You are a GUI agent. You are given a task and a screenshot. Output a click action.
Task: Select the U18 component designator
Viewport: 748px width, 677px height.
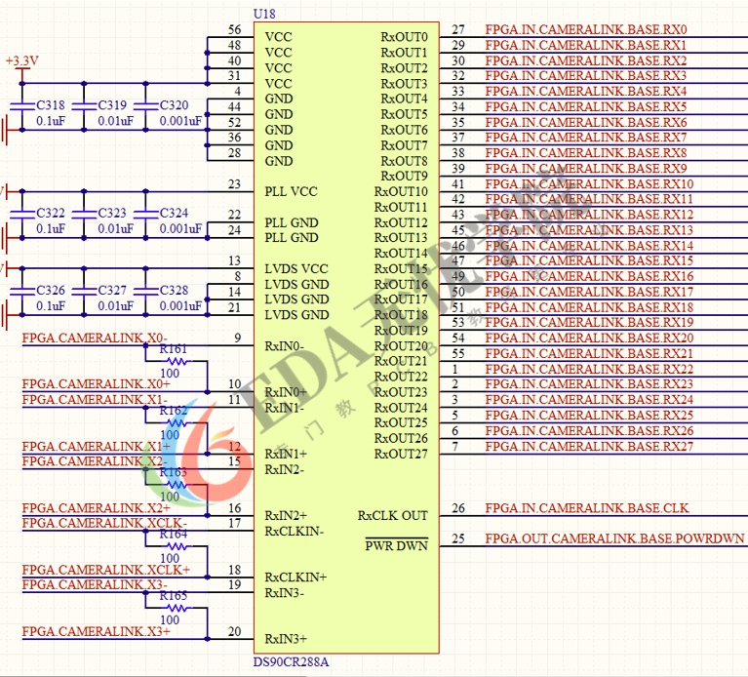point(264,14)
